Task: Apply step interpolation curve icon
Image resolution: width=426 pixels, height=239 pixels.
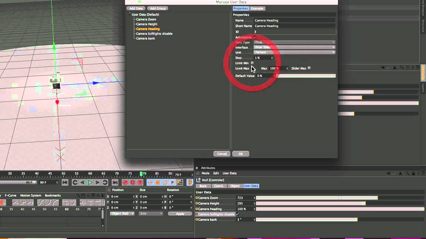Action: tap(23, 202)
